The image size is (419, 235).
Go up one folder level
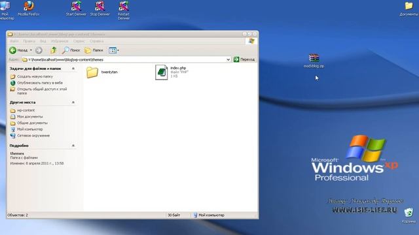tap(54, 50)
